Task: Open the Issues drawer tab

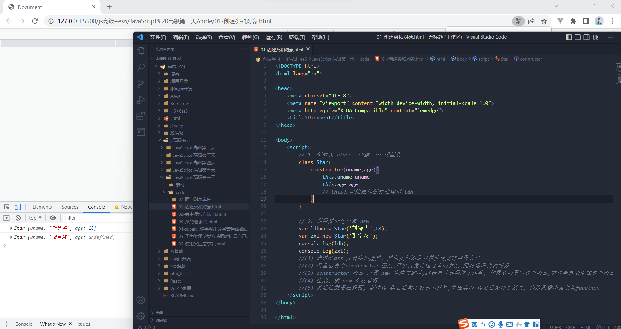Action: [x=84, y=324]
